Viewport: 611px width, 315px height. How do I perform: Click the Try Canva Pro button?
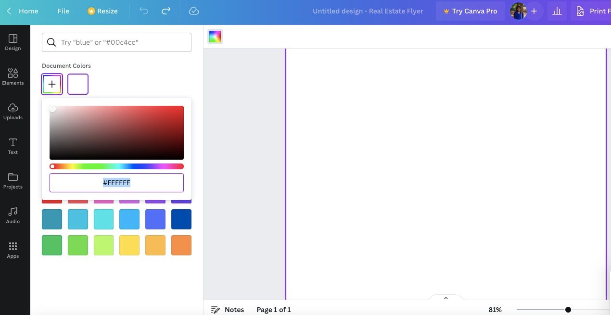(470, 11)
